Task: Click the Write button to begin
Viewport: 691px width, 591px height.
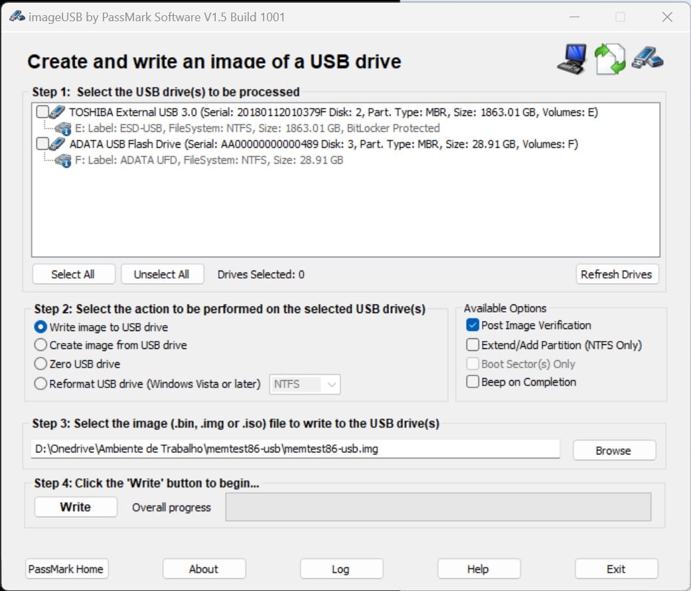Action: click(76, 507)
